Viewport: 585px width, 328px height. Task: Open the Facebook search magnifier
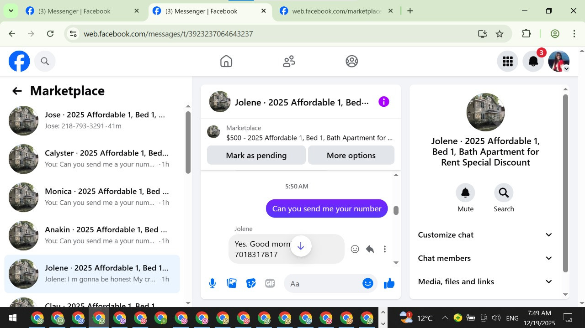[45, 61]
